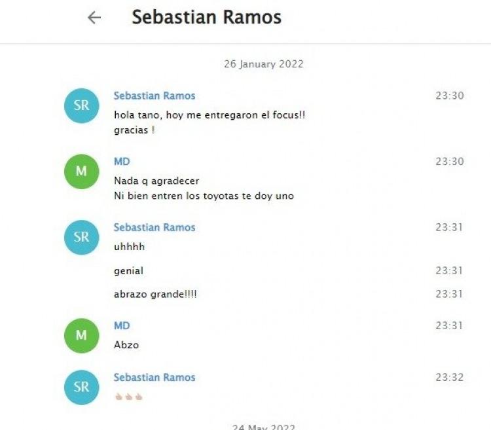Click the SR avatar at 23:32
Screen dimensions: 491x430
(81, 387)
